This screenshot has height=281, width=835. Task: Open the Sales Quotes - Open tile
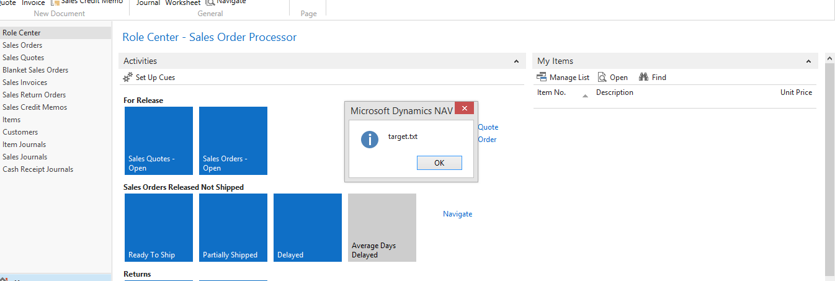pyautogui.click(x=159, y=141)
